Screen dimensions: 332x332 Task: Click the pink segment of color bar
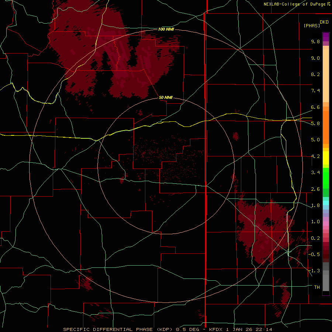[326, 224]
